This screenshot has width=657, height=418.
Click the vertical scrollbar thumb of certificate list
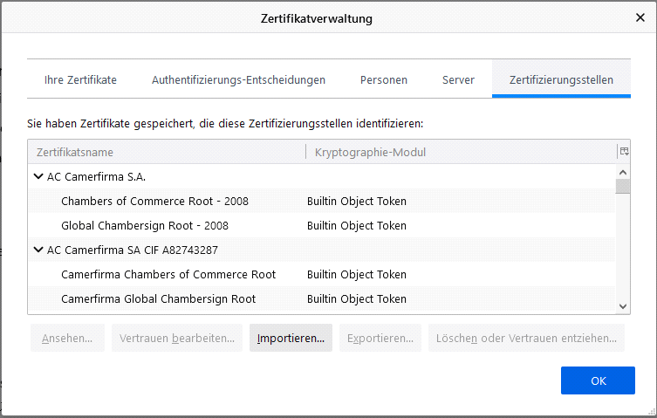[x=623, y=186]
